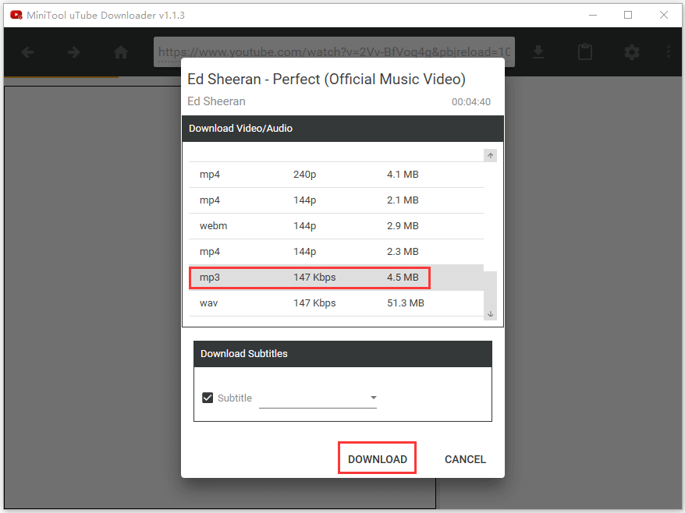This screenshot has width=685, height=513.
Task: Close the uTube Downloader window
Action: pyautogui.click(x=664, y=16)
